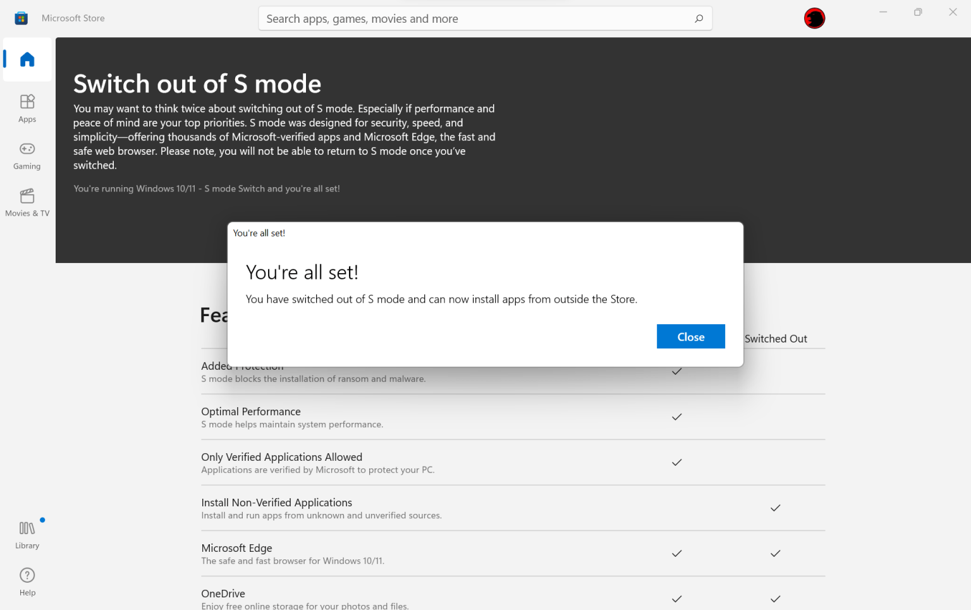Click the Microsoft Store logo
The height and width of the screenshot is (610, 971).
[21, 18]
